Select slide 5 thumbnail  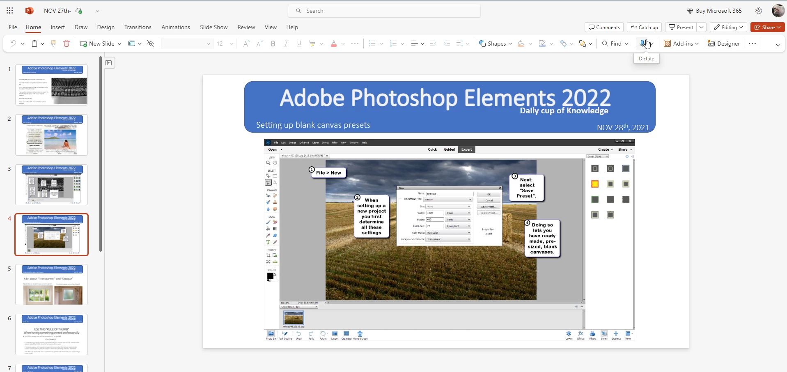[x=52, y=285]
